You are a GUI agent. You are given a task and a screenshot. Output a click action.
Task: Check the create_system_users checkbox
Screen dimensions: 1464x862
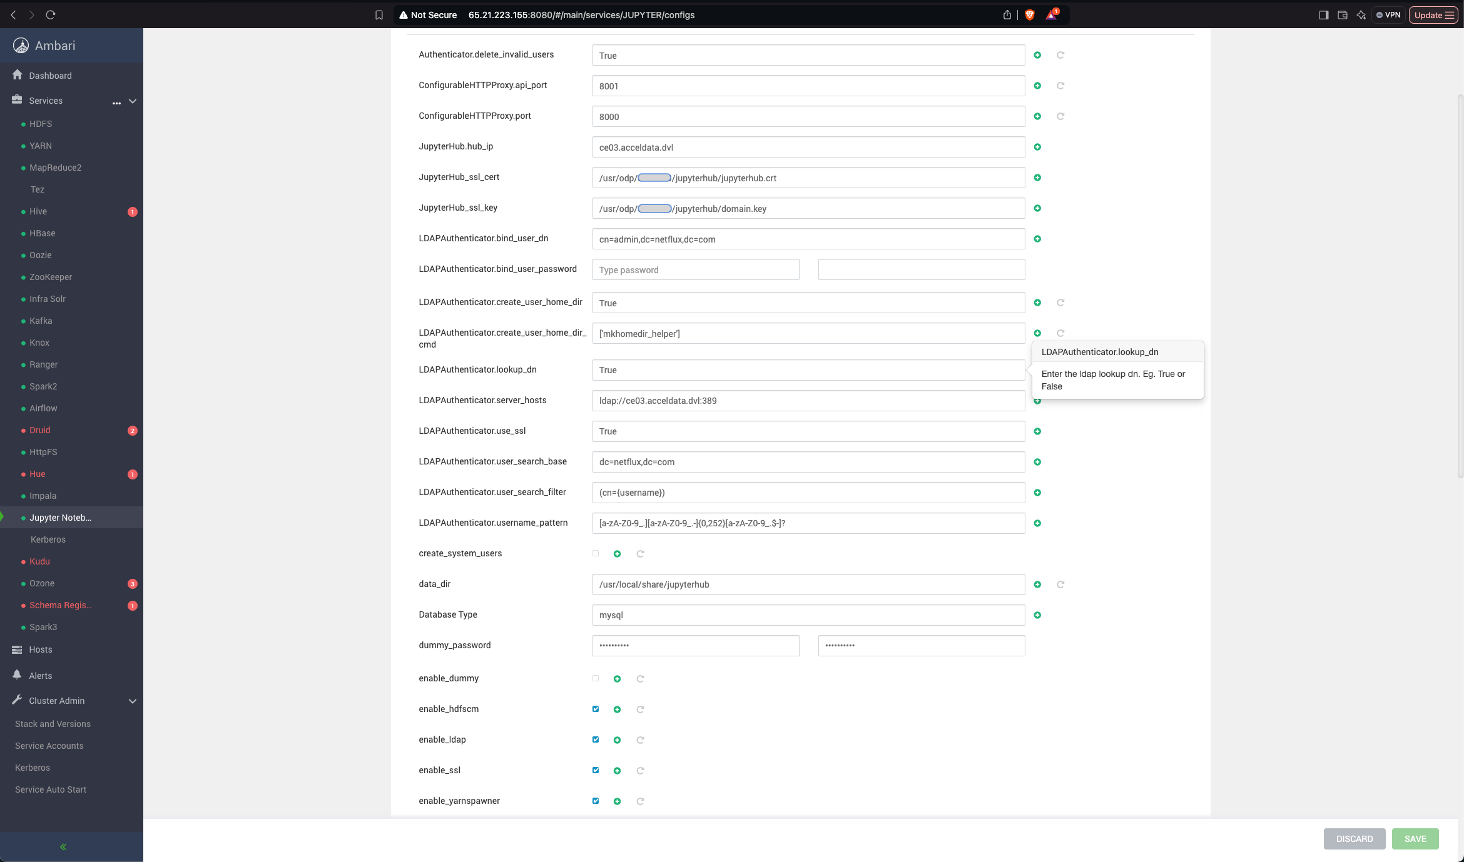(596, 553)
